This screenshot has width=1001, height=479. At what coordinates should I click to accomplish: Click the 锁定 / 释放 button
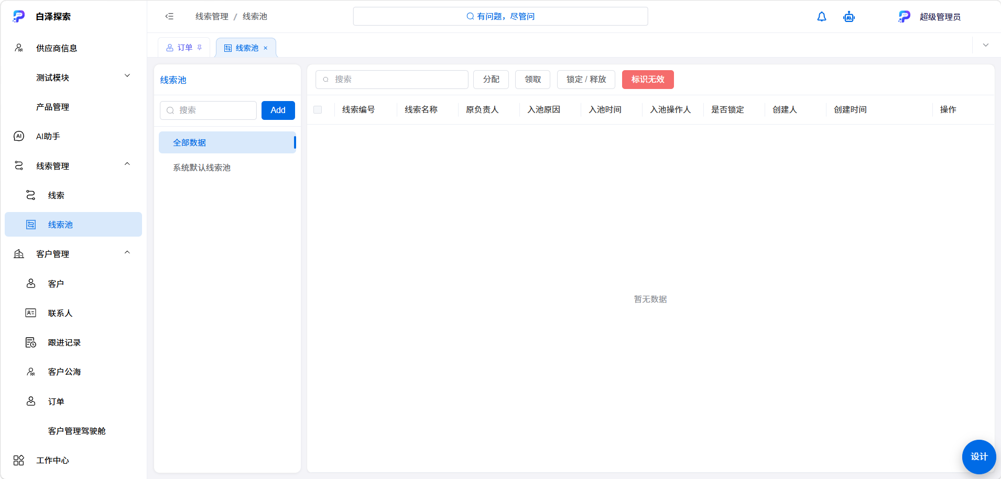[x=586, y=80]
